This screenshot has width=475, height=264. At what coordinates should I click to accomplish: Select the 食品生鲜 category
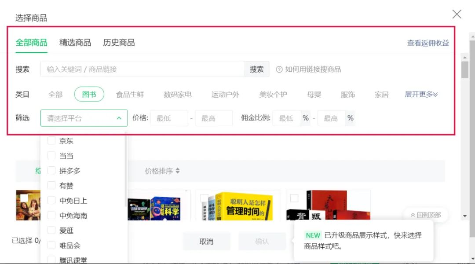click(x=130, y=94)
